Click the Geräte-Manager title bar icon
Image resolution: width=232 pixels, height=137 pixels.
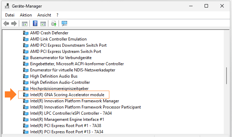(7, 6)
